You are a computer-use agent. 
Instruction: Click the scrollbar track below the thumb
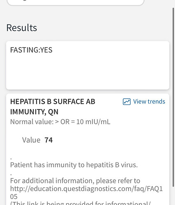point(173,196)
